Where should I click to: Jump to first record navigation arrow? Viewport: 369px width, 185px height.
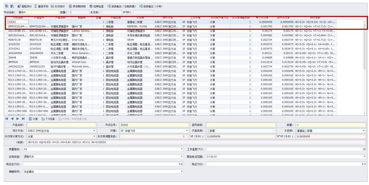[x=7, y=119]
